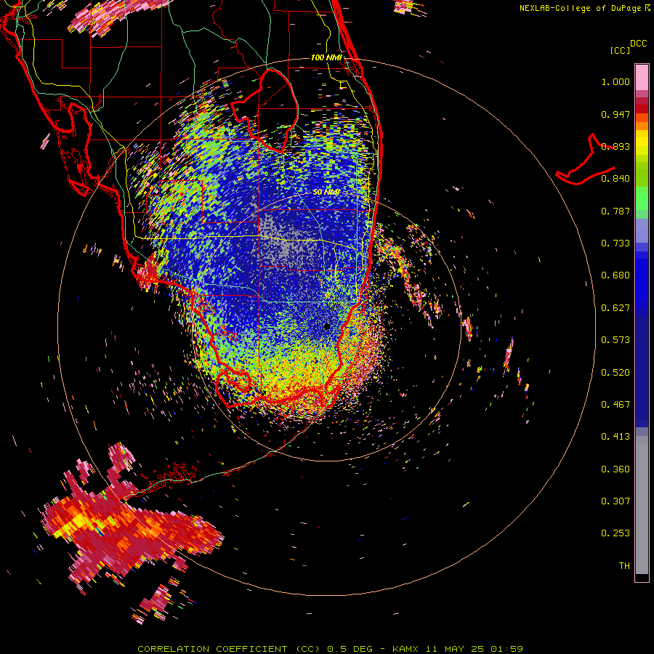Image resolution: width=654 pixels, height=654 pixels.
Task: Click the [CC] units label
Action: tap(620, 50)
